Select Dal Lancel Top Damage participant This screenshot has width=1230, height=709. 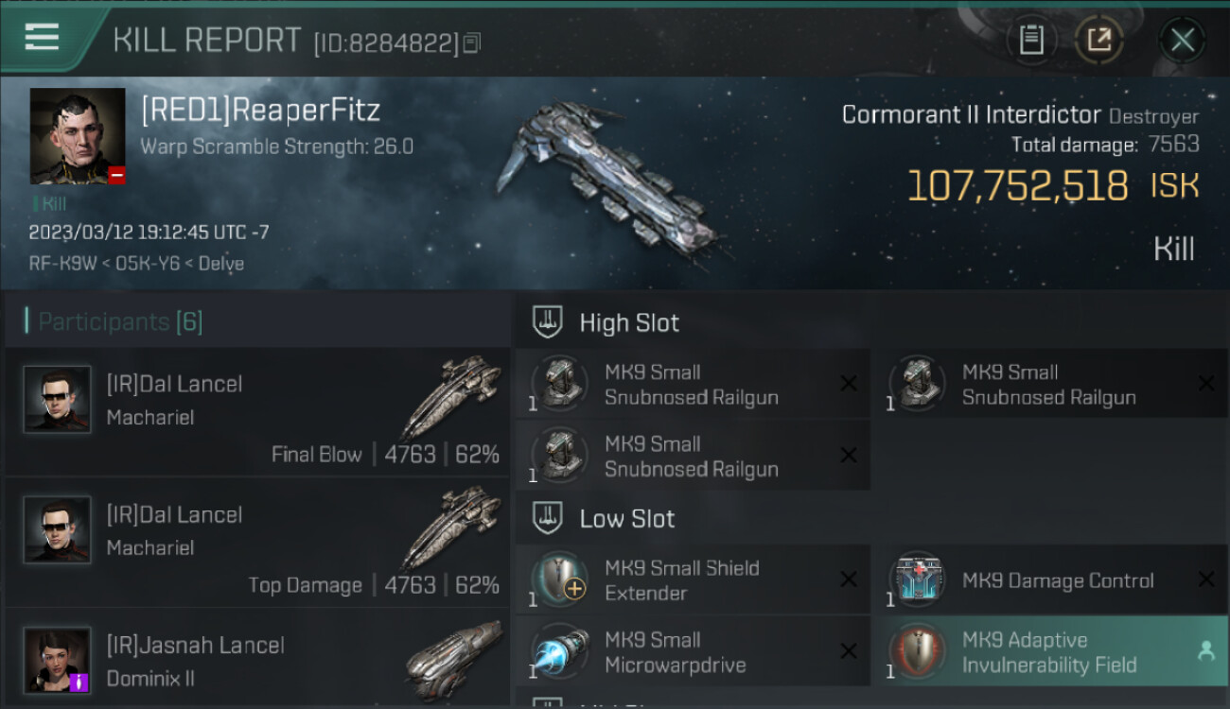pyautogui.click(x=256, y=543)
